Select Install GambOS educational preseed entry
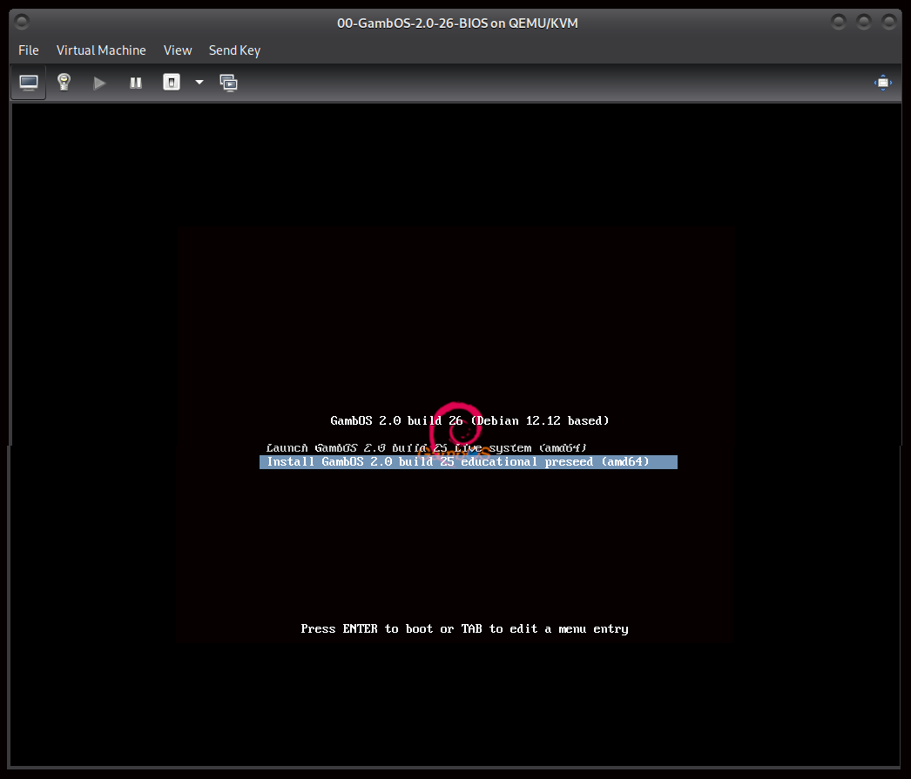 pyautogui.click(x=458, y=462)
